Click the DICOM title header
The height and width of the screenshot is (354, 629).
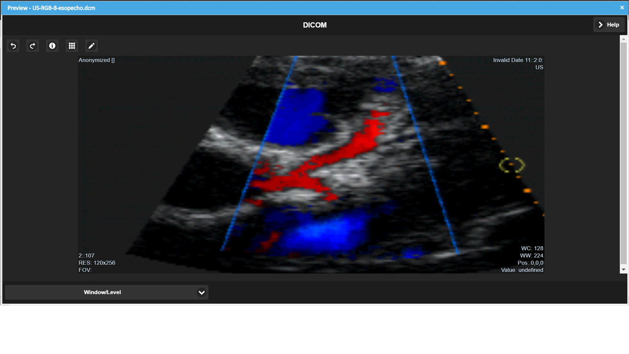point(314,25)
